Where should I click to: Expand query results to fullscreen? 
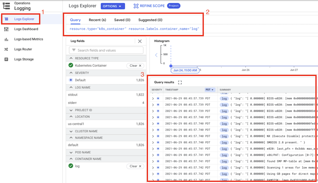pos(180,82)
